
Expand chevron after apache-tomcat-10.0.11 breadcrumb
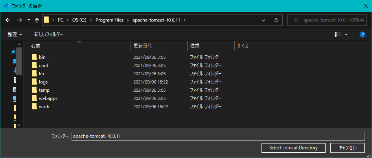tap(184, 20)
